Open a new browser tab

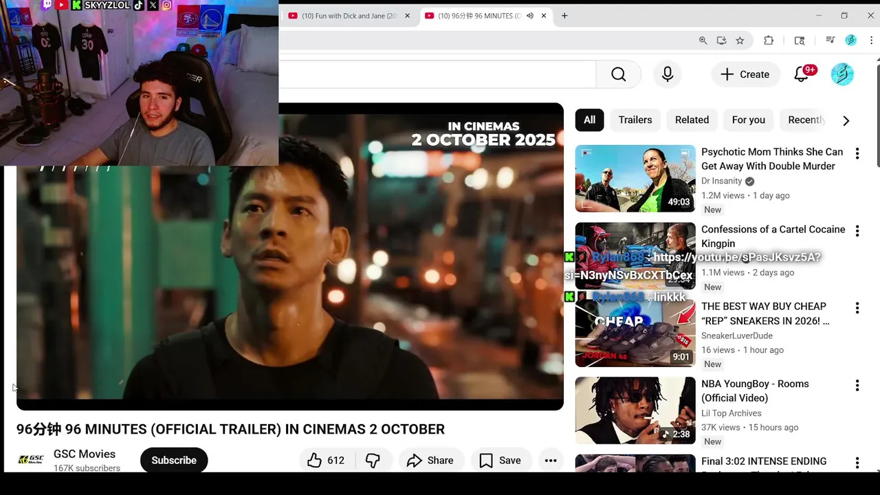[564, 16]
